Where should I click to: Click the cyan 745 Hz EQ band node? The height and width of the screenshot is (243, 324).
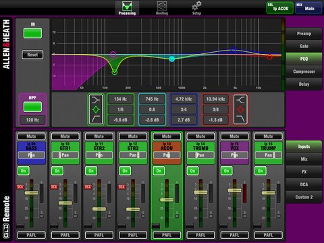[x=172, y=59]
